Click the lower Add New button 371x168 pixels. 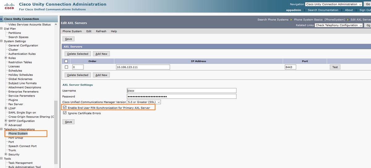click(x=101, y=75)
